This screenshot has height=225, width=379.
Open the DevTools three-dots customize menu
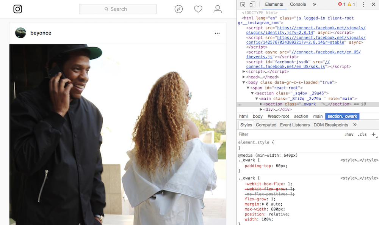(363, 4)
